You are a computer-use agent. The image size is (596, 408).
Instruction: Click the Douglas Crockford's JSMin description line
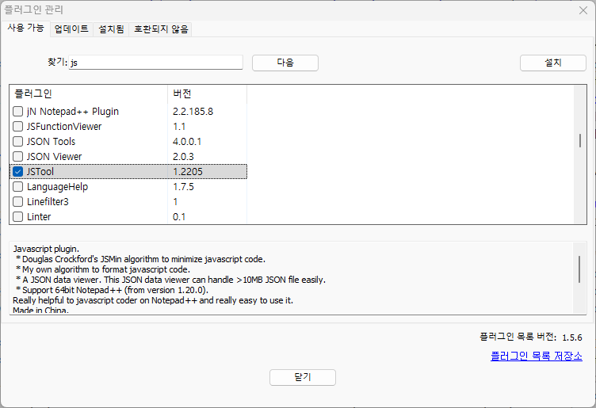pyautogui.click(x=140, y=259)
